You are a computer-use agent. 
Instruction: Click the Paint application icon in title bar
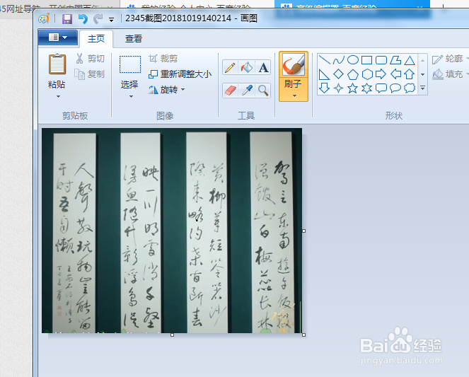[x=44, y=19]
